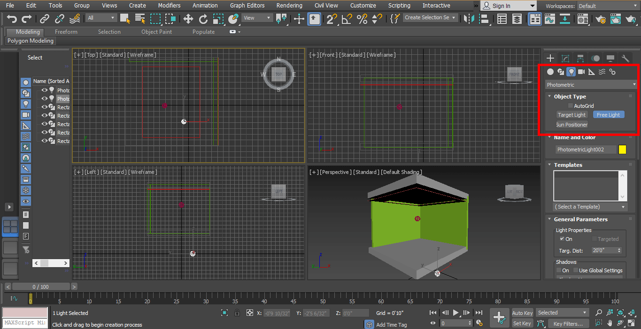Open the Select a Template dropdown

(590, 207)
